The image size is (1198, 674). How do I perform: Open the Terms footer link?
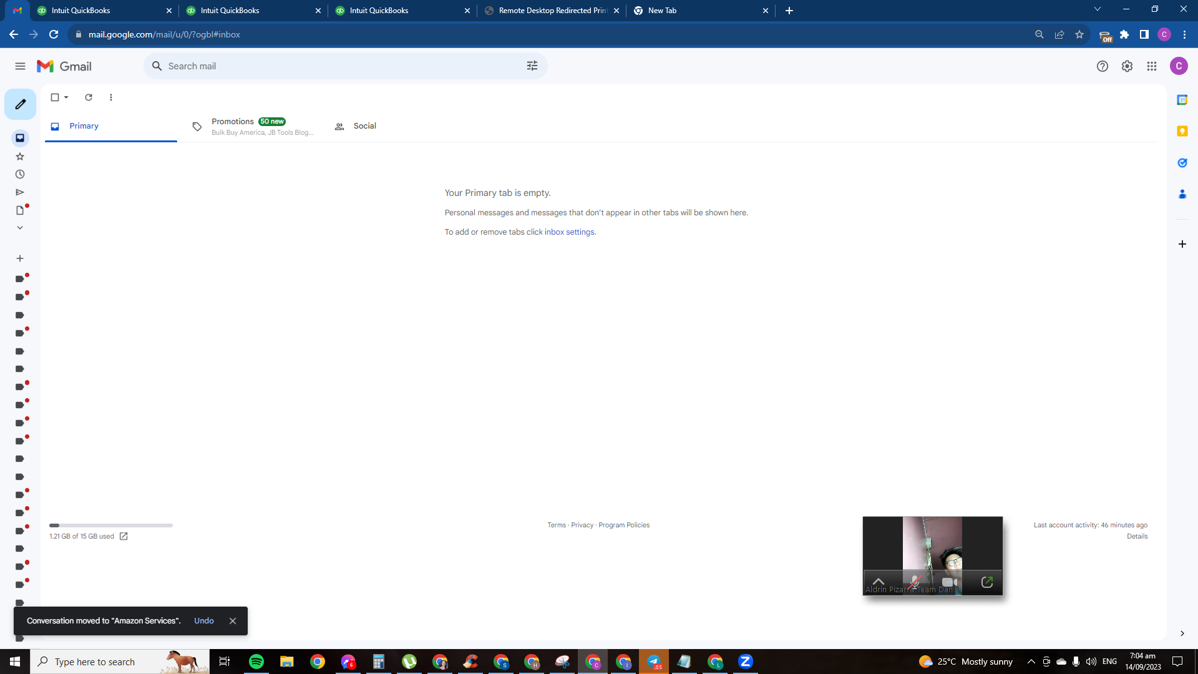(557, 525)
